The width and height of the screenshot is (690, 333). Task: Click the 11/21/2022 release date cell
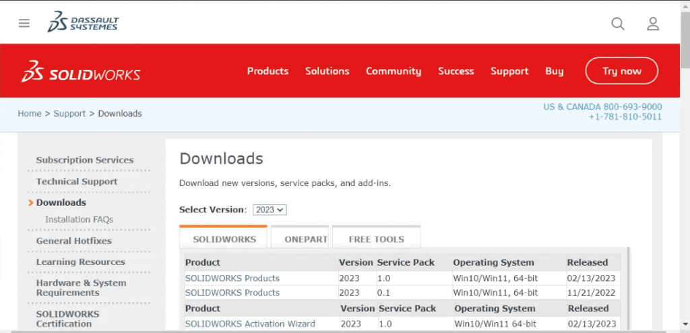(x=591, y=293)
